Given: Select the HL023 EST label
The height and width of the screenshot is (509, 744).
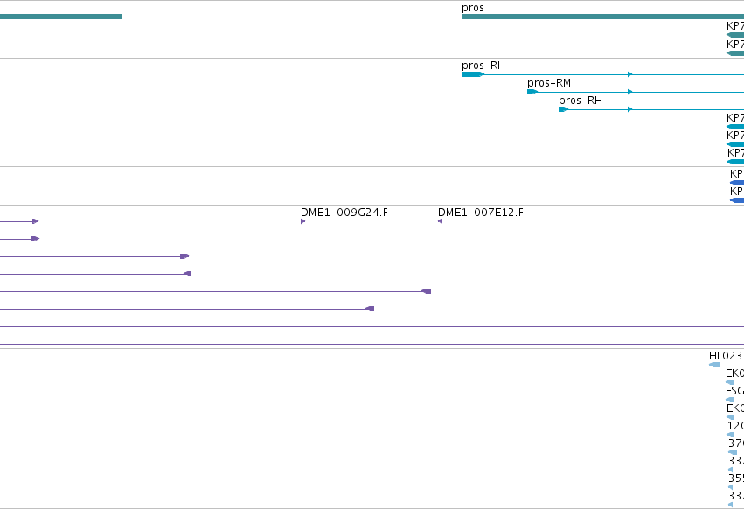Looking at the screenshot, I should [x=725, y=356].
